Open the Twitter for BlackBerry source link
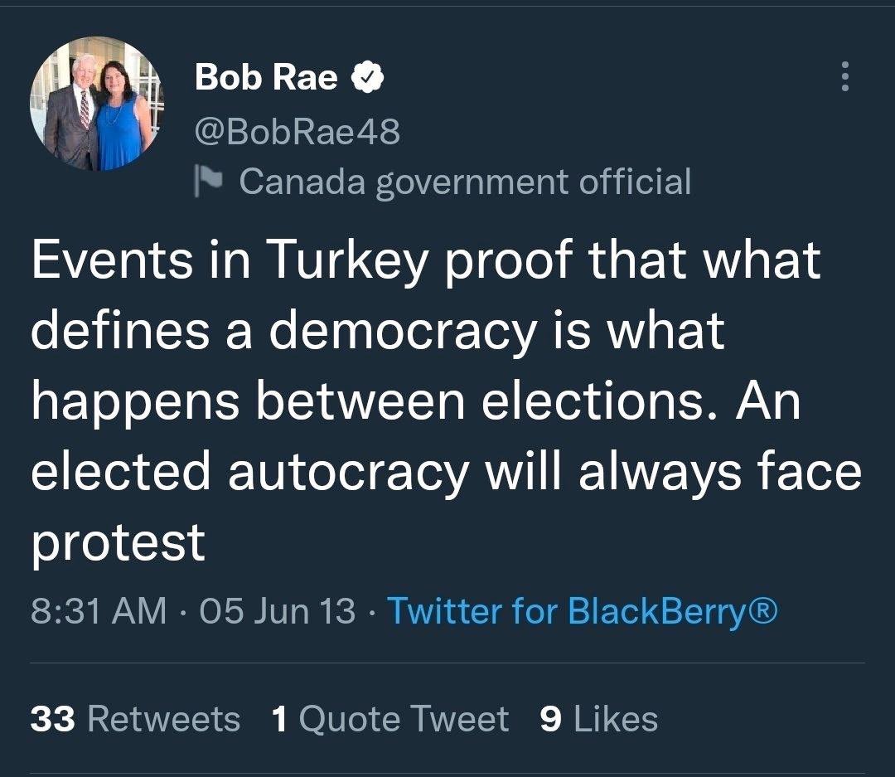 (x=583, y=610)
